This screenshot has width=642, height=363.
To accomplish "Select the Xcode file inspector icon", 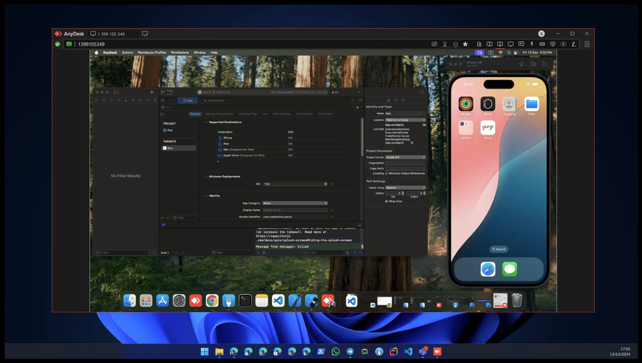I will (x=388, y=100).
